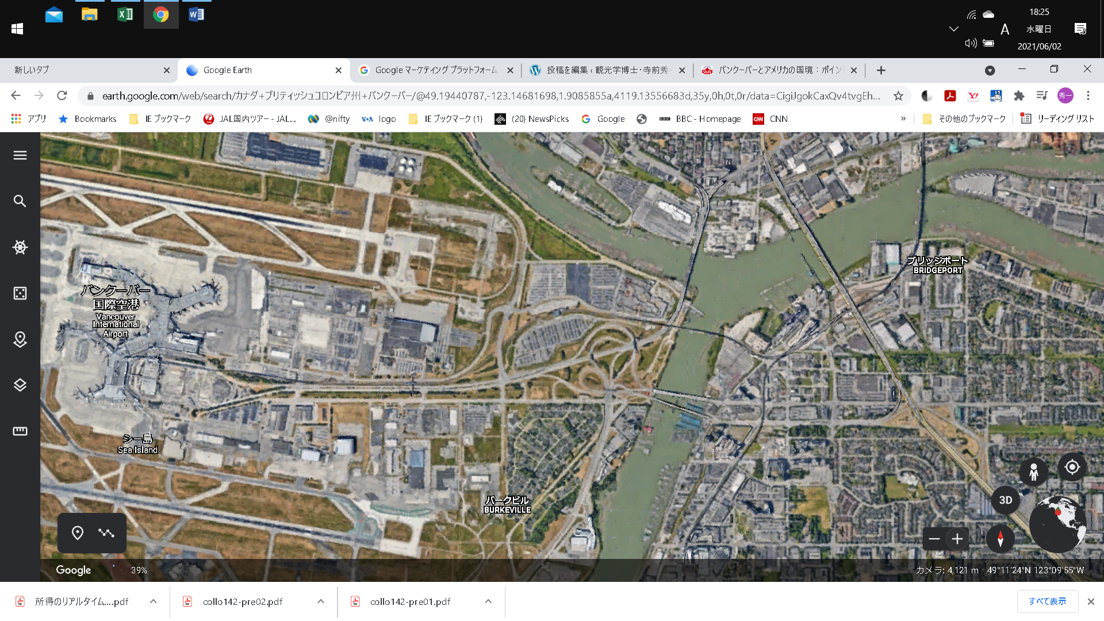The width and height of the screenshot is (1104, 621).
Task: Show hidden system tray icons chevron
Action: coord(953,29)
